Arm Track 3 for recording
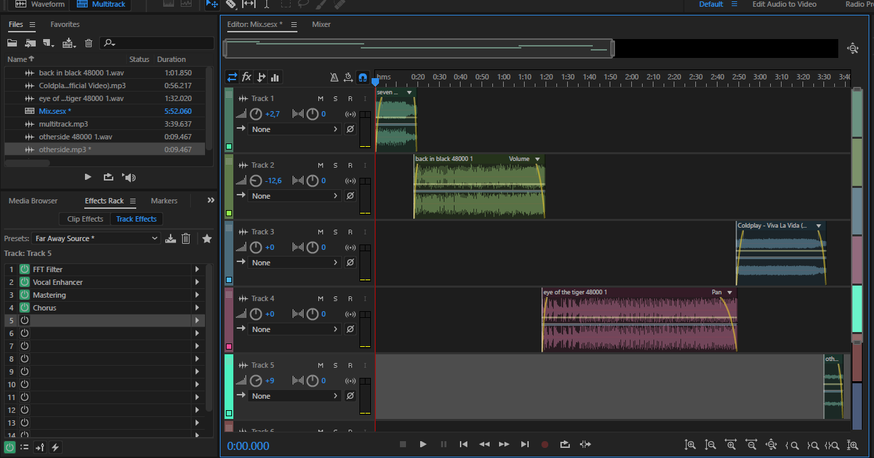 click(x=350, y=232)
